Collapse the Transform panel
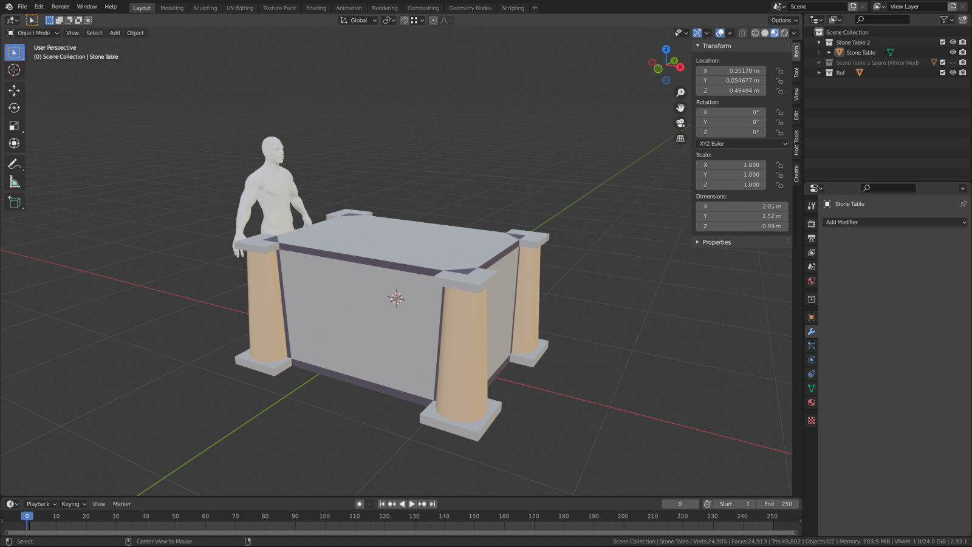This screenshot has height=547, width=972. (697, 46)
